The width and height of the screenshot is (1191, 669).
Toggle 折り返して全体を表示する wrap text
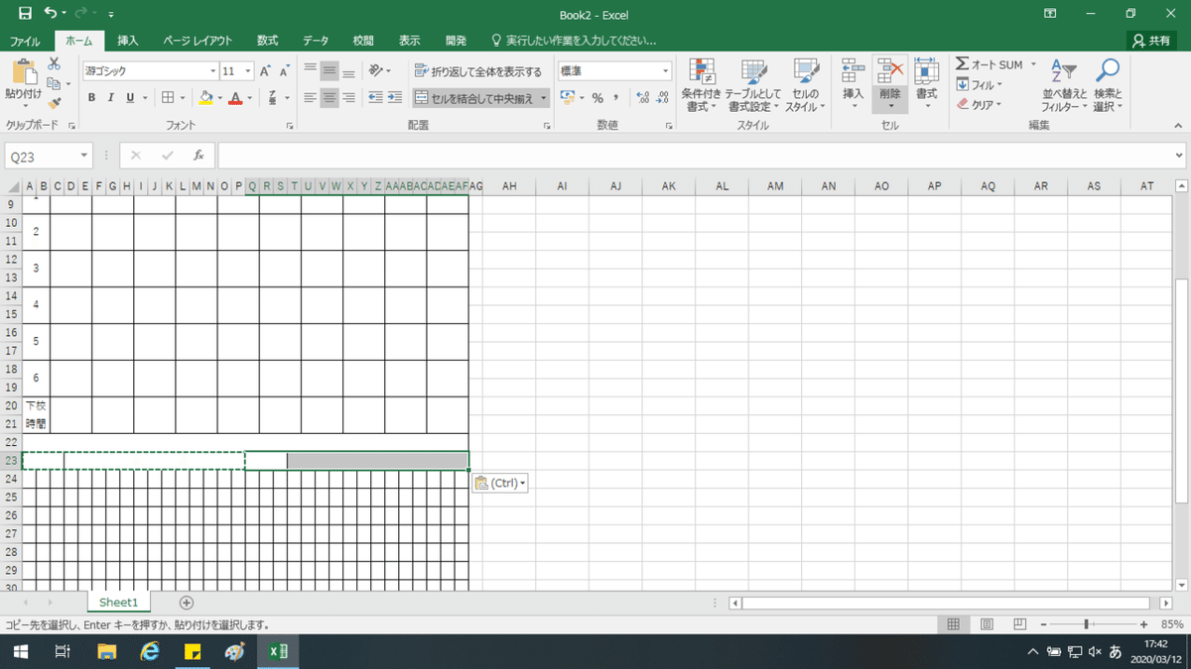478,71
